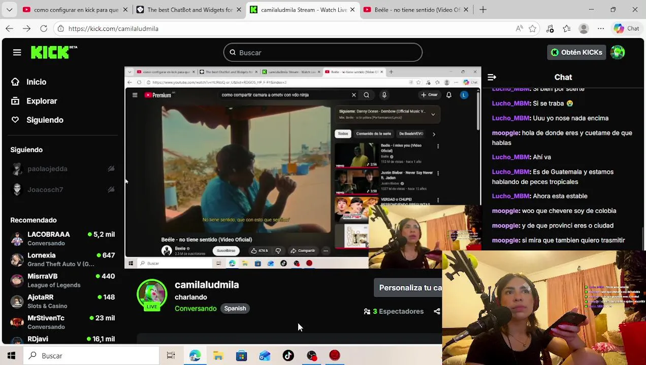646x365 pixels.
Task: Click the Spanish language tag
Action: [235, 308]
